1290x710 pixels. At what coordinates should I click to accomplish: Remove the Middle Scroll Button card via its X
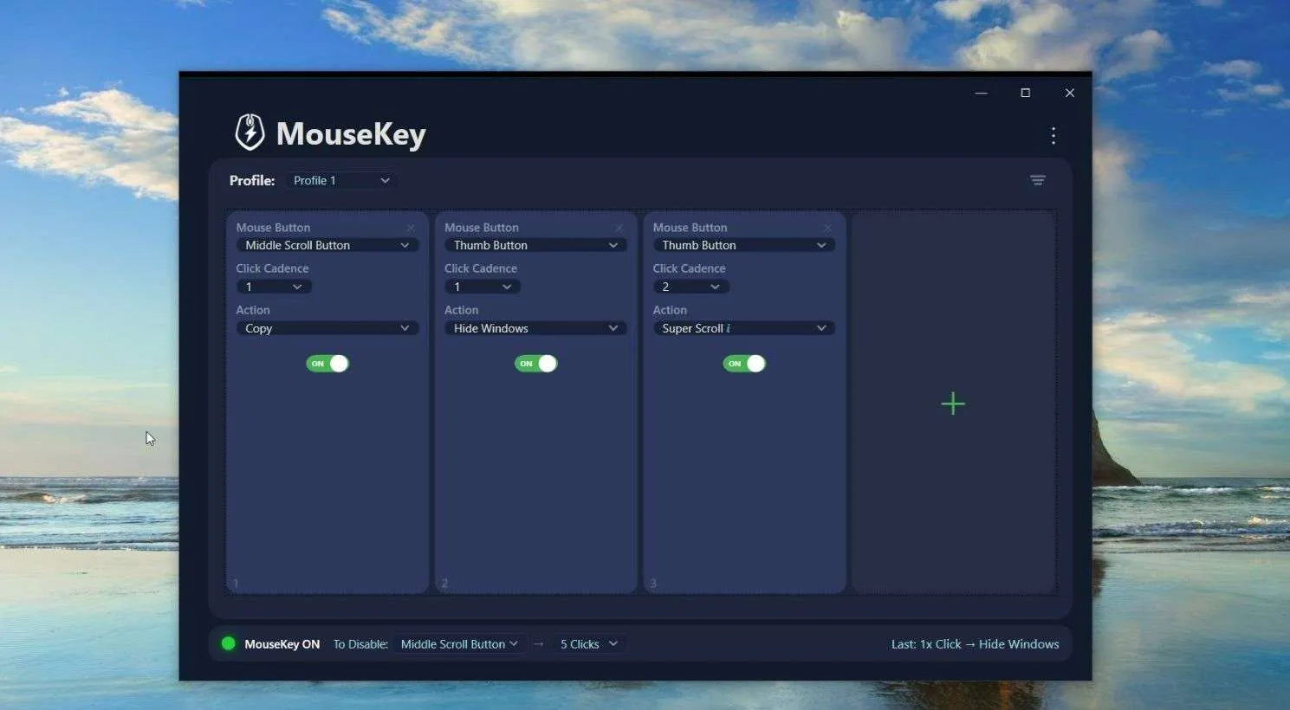point(411,228)
